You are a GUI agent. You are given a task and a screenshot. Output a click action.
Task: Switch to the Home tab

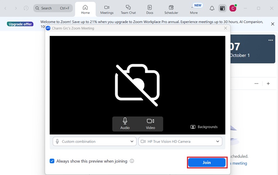[x=85, y=10]
